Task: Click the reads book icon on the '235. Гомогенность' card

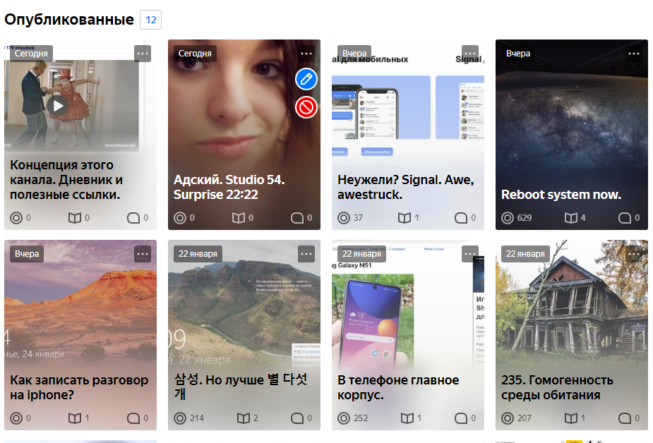Action: pyautogui.click(x=571, y=418)
